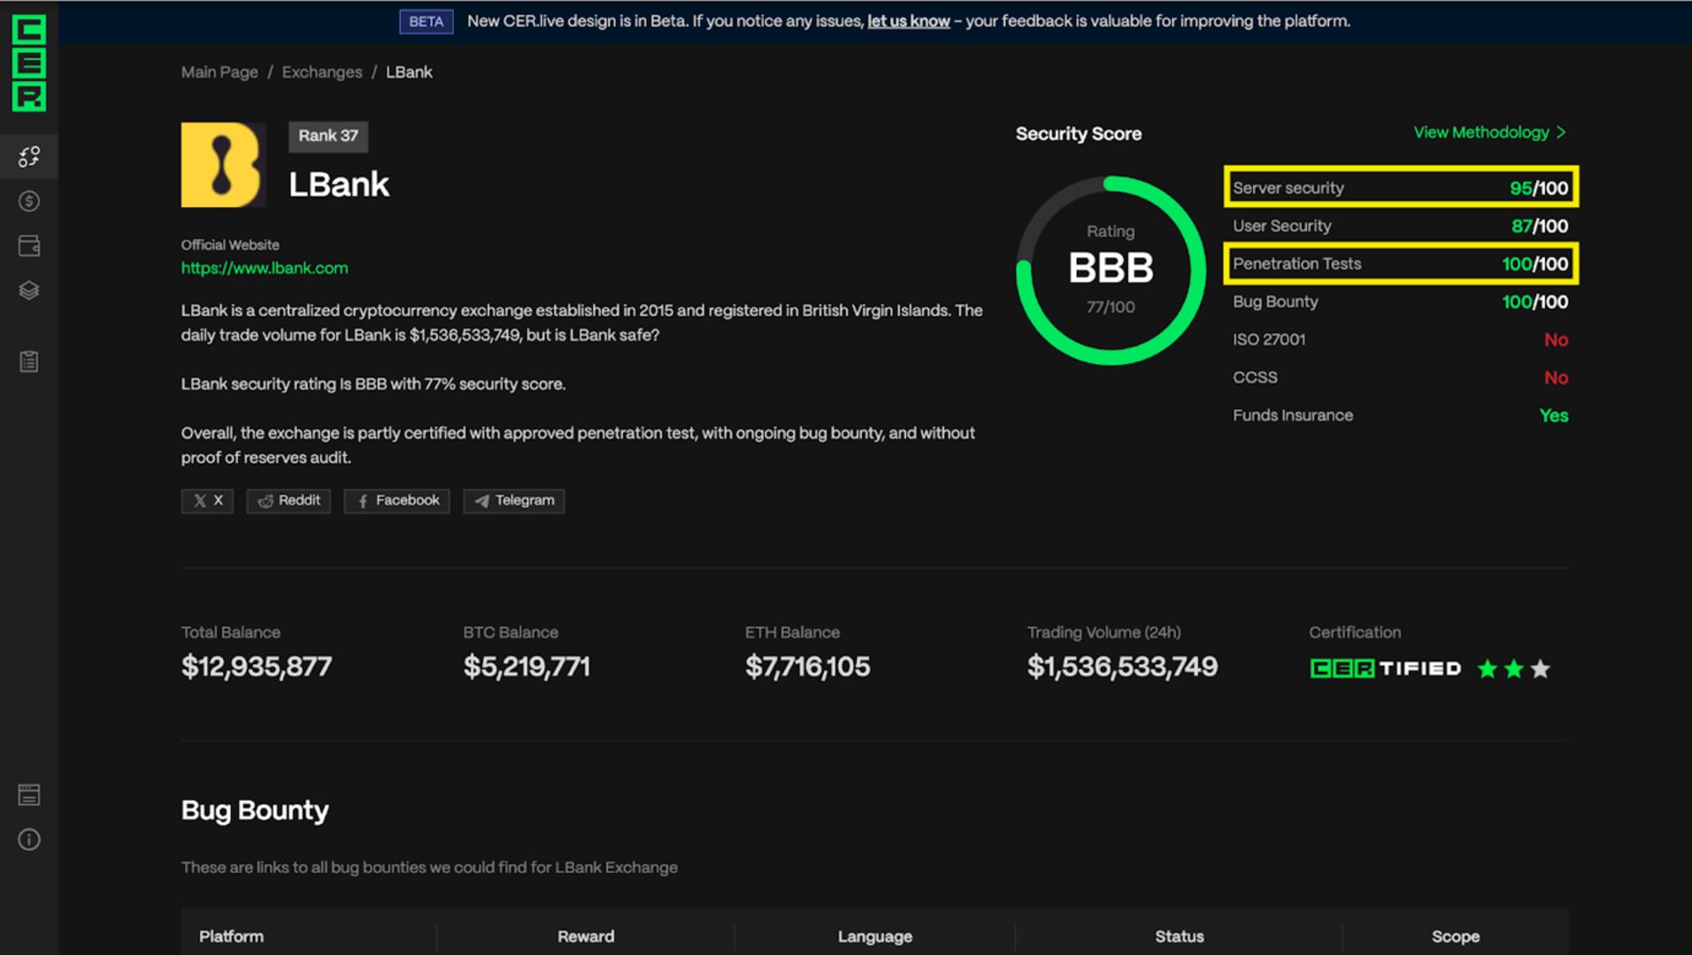Viewport: 1692px width, 955px height.
Task: Open the clipboard sidebar icon
Action: [x=29, y=361]
